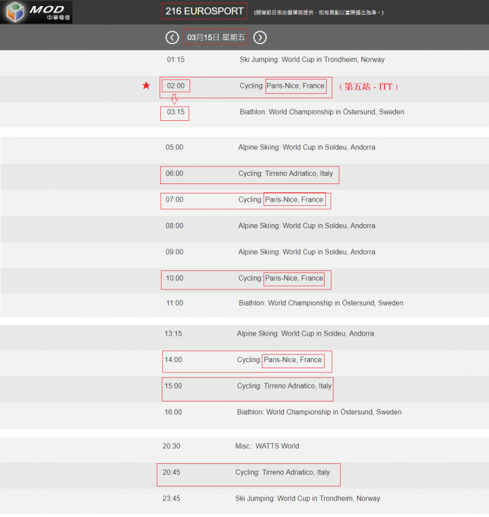This screenshot has height=517, width=489.
Task: Click the 13:15 time entry
Action: click(x=173, y=334)
